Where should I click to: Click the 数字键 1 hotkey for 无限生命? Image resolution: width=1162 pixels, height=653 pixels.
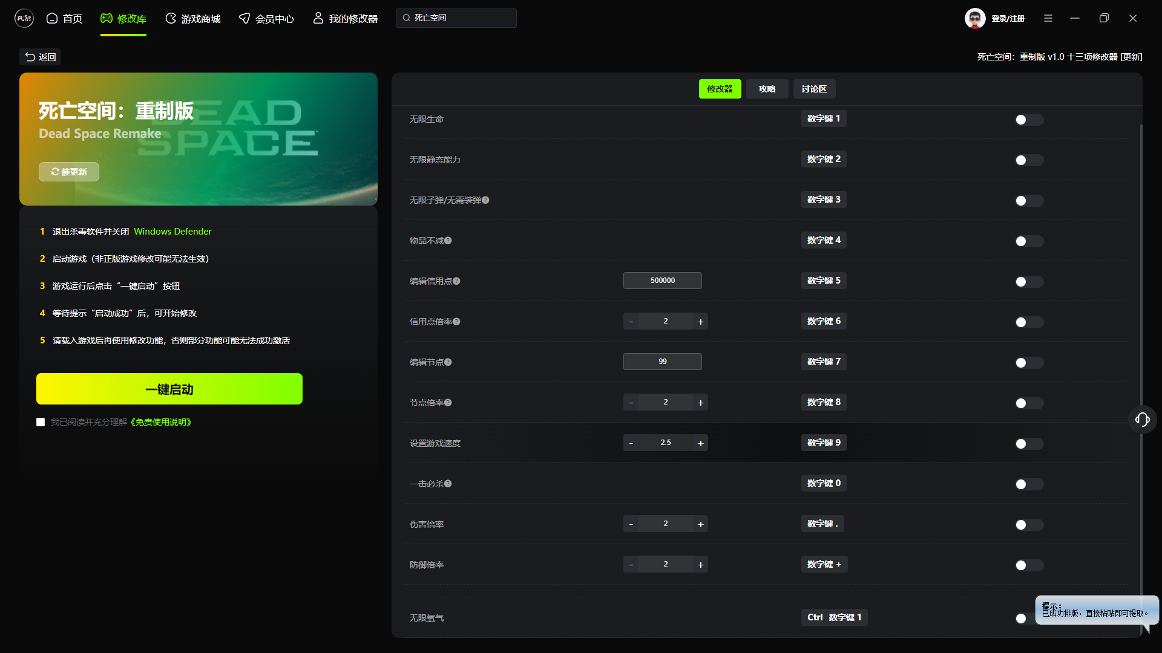click(x=824, y=119)
